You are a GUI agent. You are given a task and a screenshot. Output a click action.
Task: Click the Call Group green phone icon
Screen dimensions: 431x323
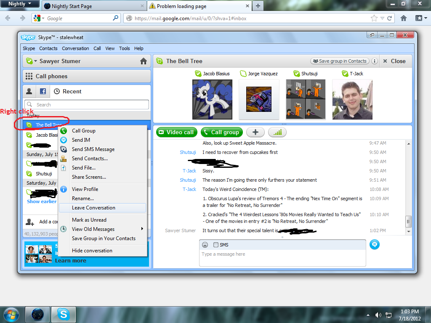click(x=64, y=131)
